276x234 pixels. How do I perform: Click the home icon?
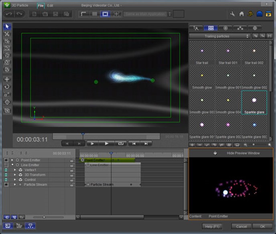click(x=241, y=14)
